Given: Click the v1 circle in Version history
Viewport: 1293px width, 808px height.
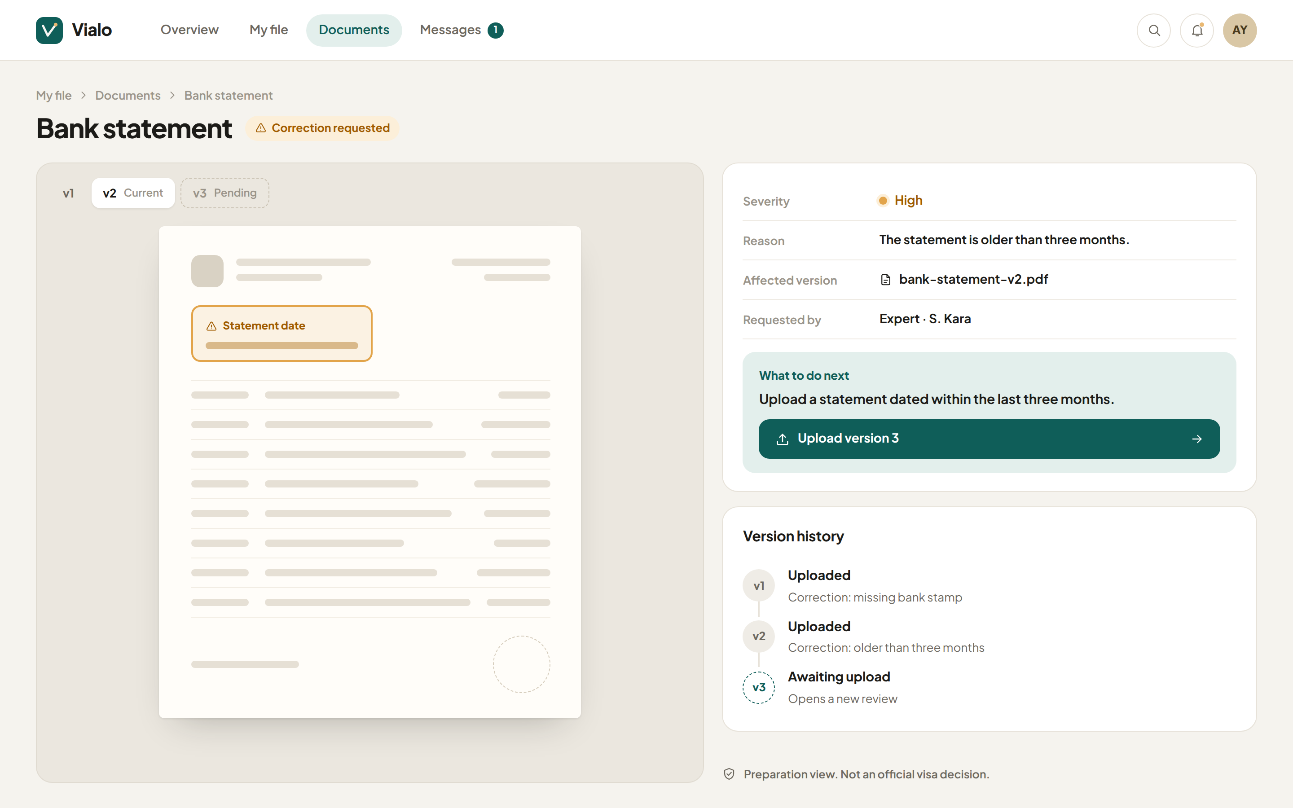Looking at the screenshot, I should click(x=759, y=586).
